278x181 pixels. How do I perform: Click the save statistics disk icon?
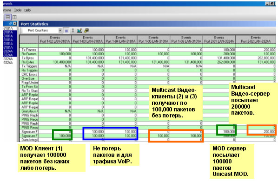pyautogui.click(x=86, y=31)
